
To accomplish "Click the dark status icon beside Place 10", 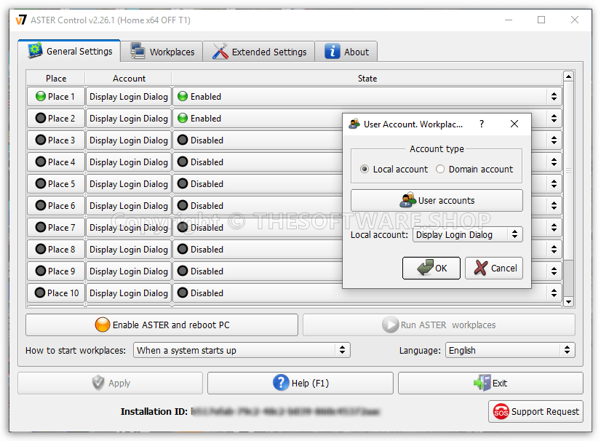I will click(40, 293).
